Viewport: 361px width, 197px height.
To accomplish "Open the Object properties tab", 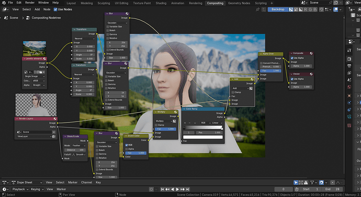I will [x=349, y=95].
